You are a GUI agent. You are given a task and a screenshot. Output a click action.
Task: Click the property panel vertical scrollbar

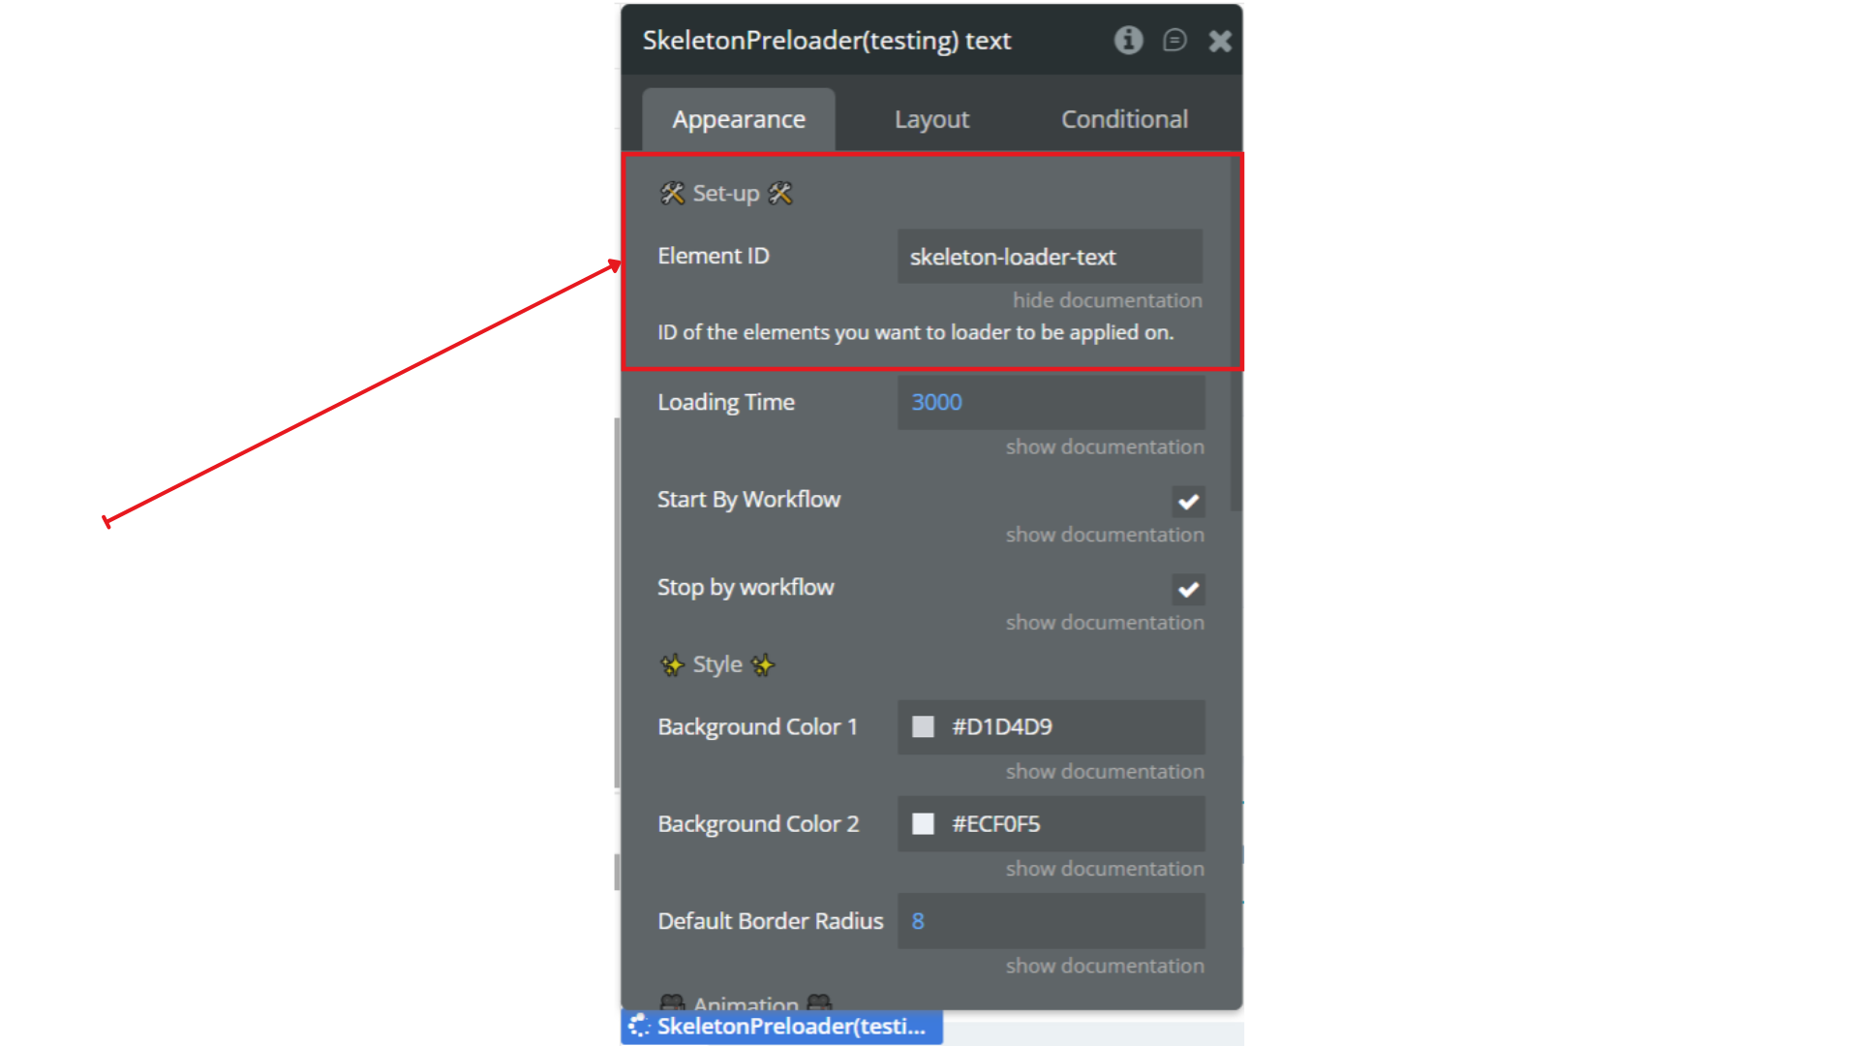pyautogui.click(x=1235, y=339)
